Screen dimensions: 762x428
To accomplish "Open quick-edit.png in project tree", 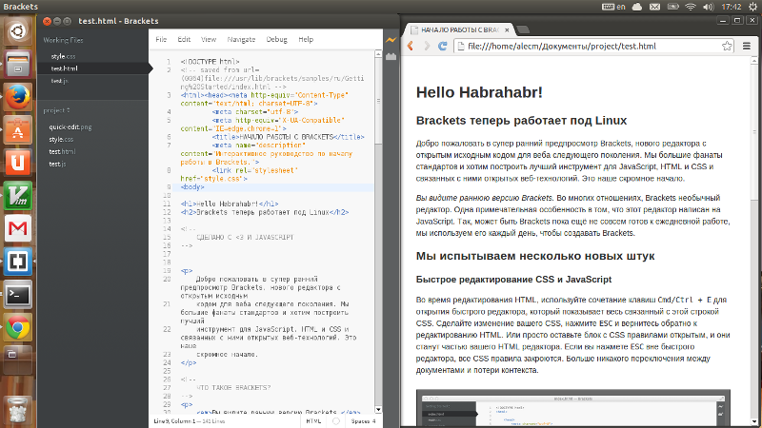I will 70,127.
